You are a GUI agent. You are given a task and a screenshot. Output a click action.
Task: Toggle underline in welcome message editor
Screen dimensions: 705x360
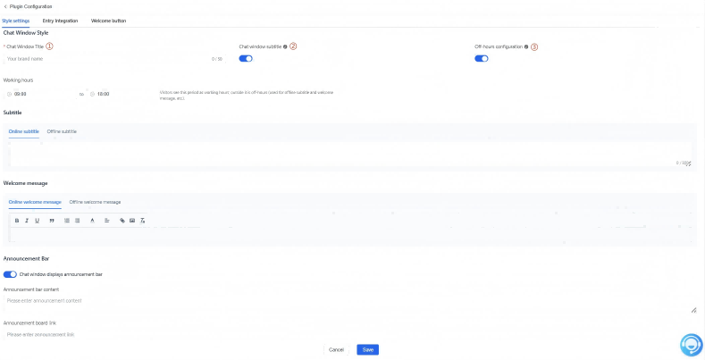(37, 221)
